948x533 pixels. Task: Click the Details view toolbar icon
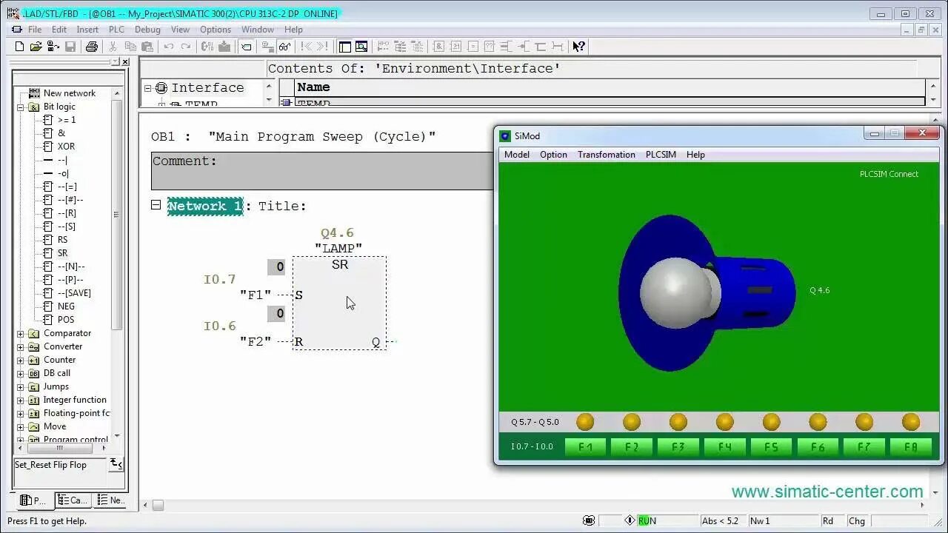[361, 47]
